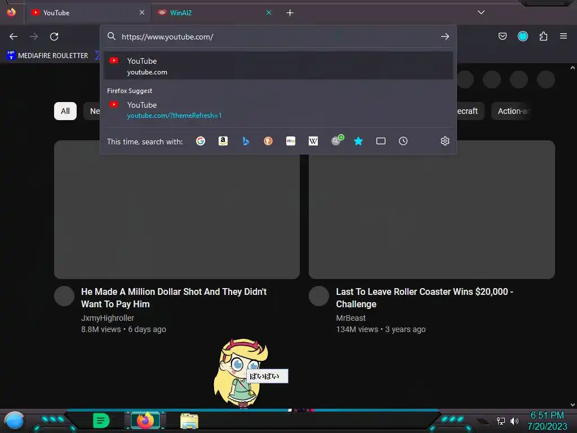Open Last To Leave Roller Coaster title
The image size is (577, 433).
coord(424,298)
